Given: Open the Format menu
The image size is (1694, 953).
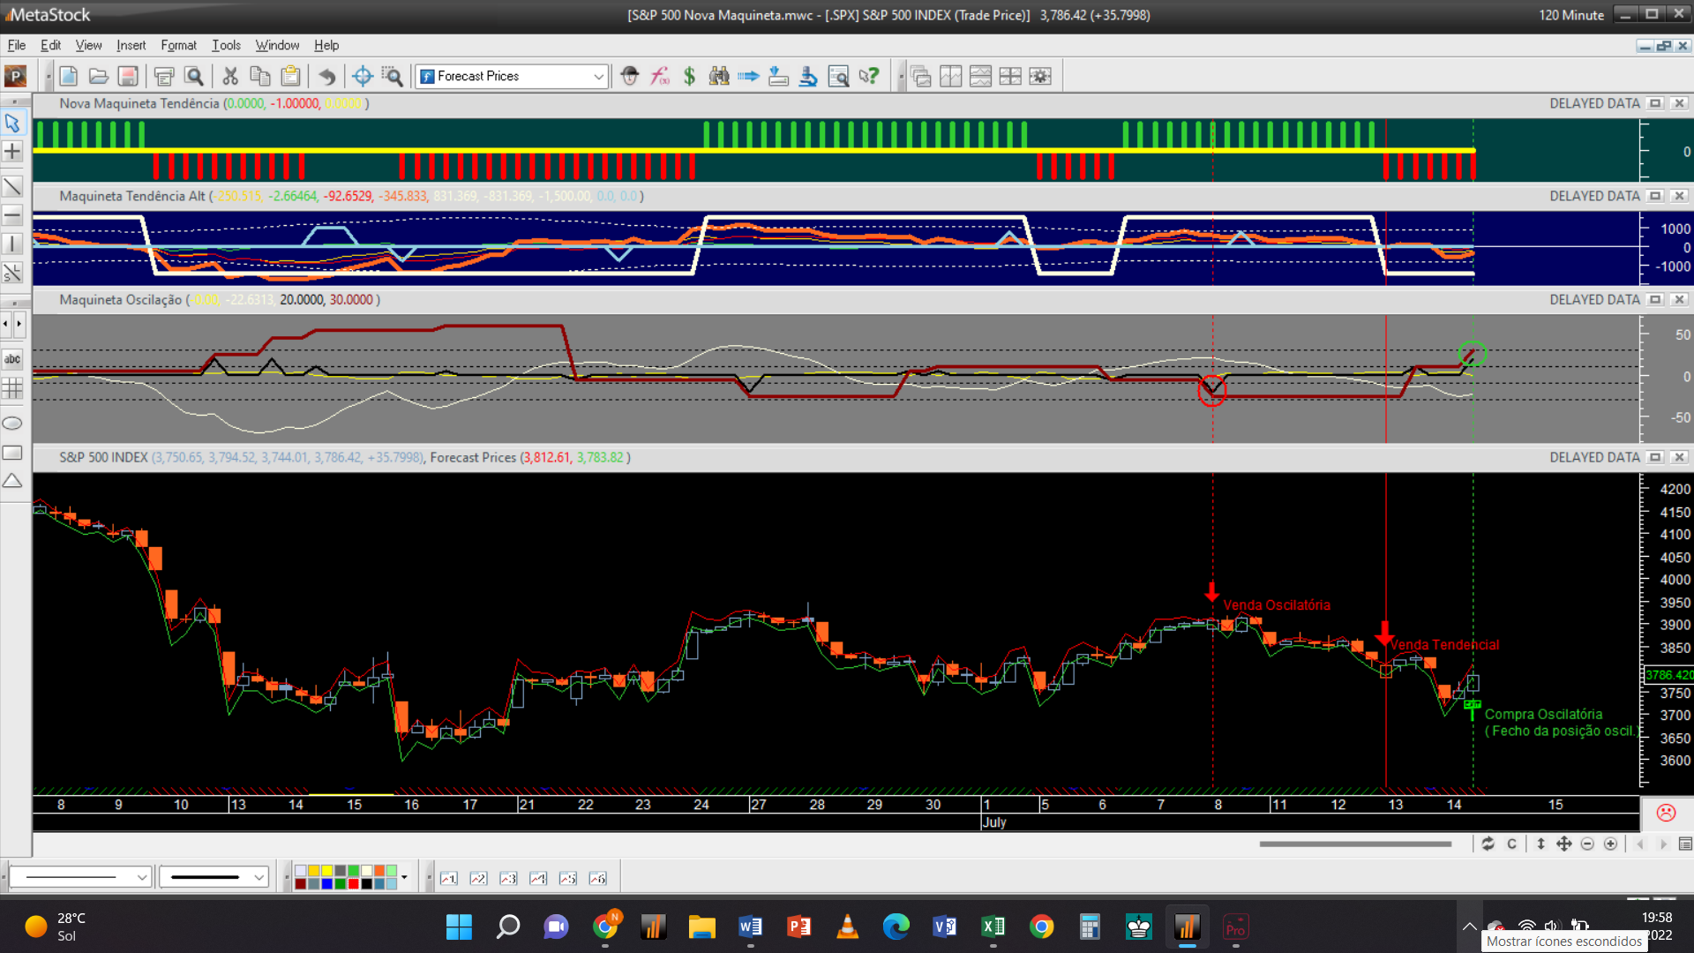Looking at the screenshot, I should [x=178, y=45].
